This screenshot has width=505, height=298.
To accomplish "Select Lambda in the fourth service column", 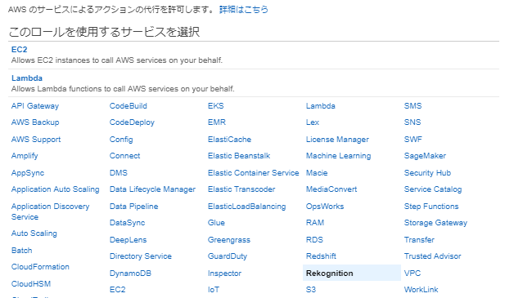I will tap(321, 106).
